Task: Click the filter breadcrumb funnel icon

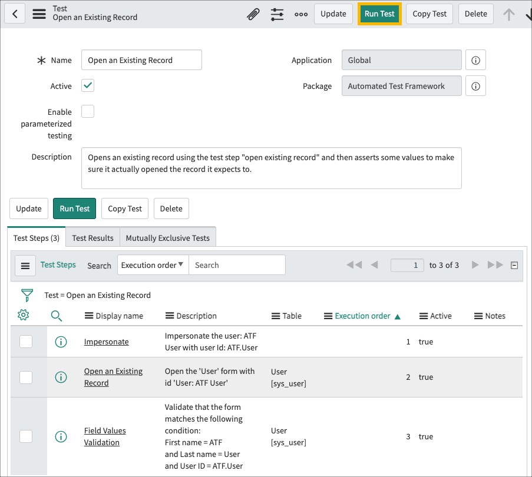Action: coord(27,295)
